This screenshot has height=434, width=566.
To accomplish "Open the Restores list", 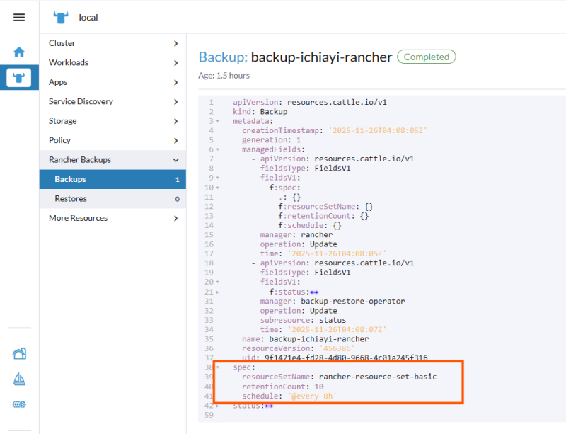I will point(112,199).
